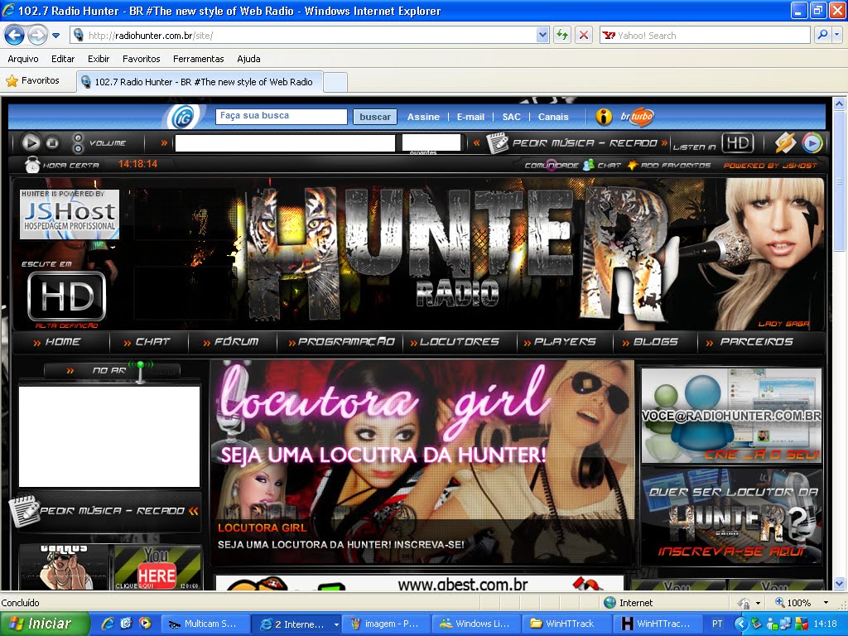
Task: Click Add Favoritos star link
Action: pos(669,166)
